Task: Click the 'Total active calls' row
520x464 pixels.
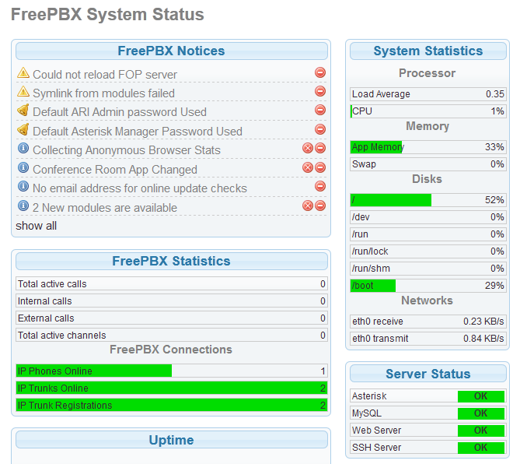Action: pyautogui.click(x=172, y=283)
